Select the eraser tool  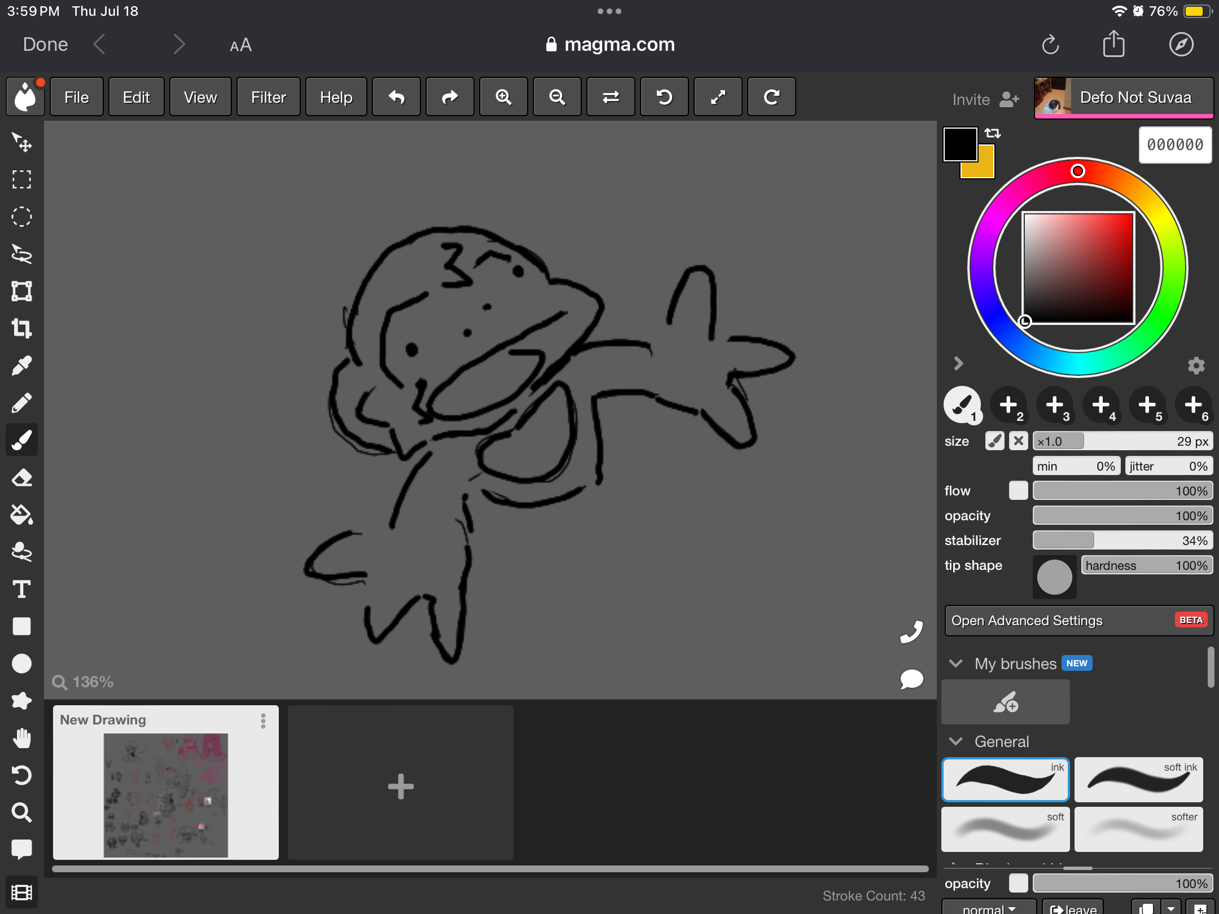(x=21, y=477)
